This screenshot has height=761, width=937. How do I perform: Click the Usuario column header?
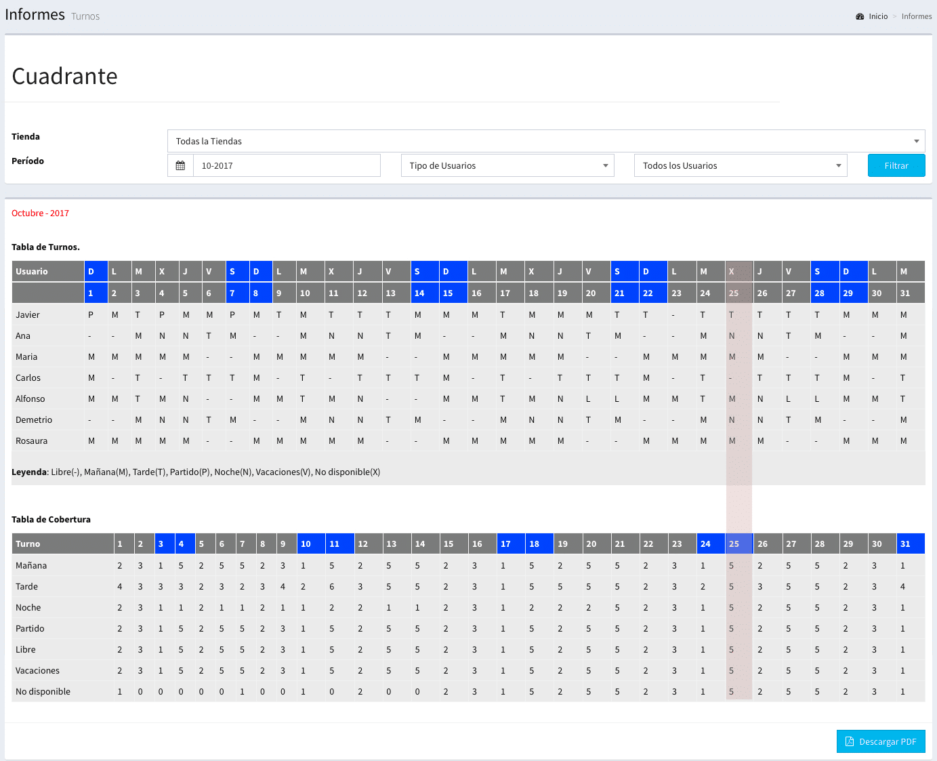[x=32, y=272]
